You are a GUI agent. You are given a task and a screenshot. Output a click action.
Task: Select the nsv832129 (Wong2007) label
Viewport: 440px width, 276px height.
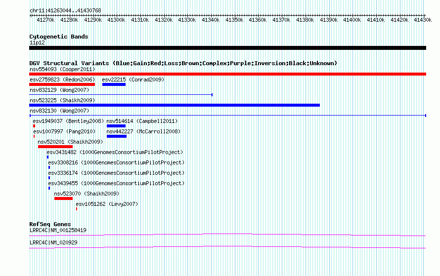pyautogui.click(x=59, y=90)
